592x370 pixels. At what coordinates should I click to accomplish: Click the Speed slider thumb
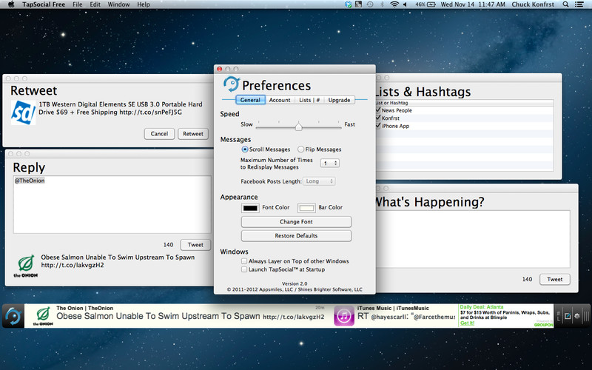tap(299, 126)
